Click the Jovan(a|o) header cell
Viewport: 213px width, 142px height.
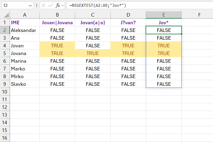point(93,22)
